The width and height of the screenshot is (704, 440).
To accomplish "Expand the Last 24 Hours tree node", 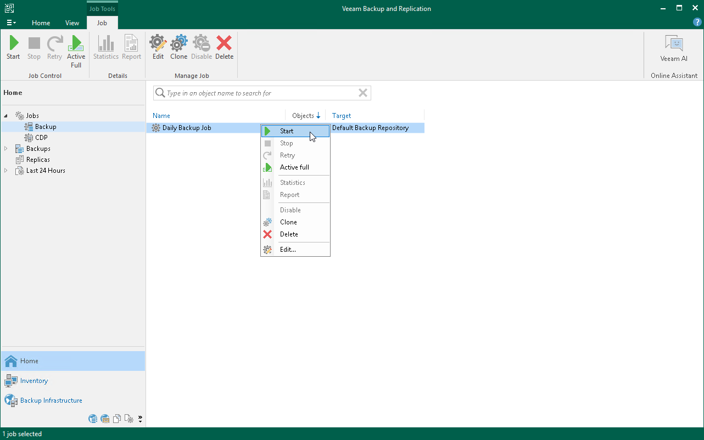I will click(x=5, y=171).
